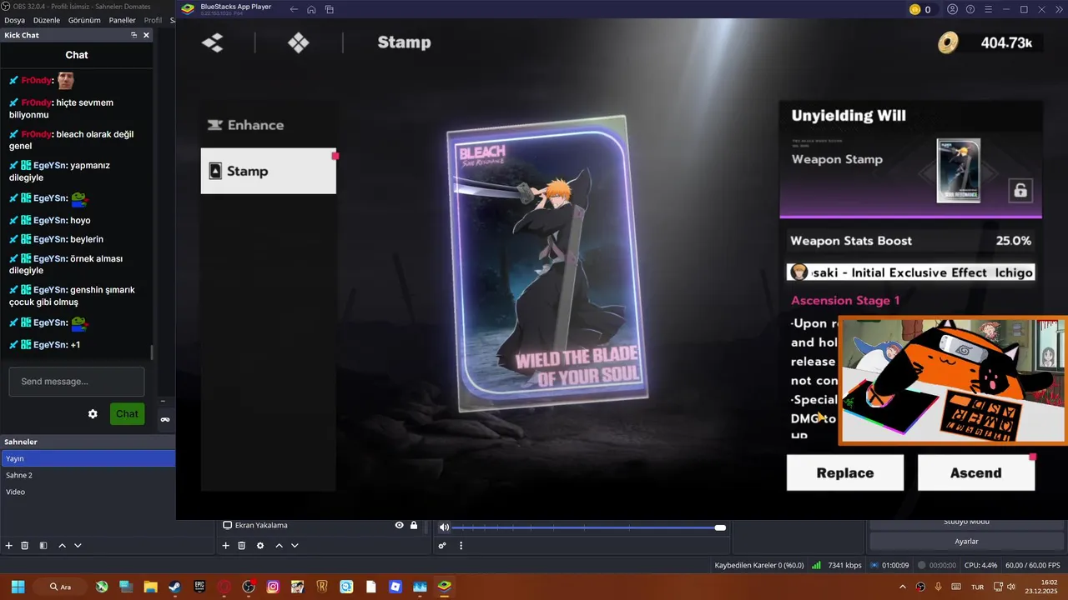Toggle visibility of Ekran Yakalama source
The image size is (1068, 600).
coord(399,525)
